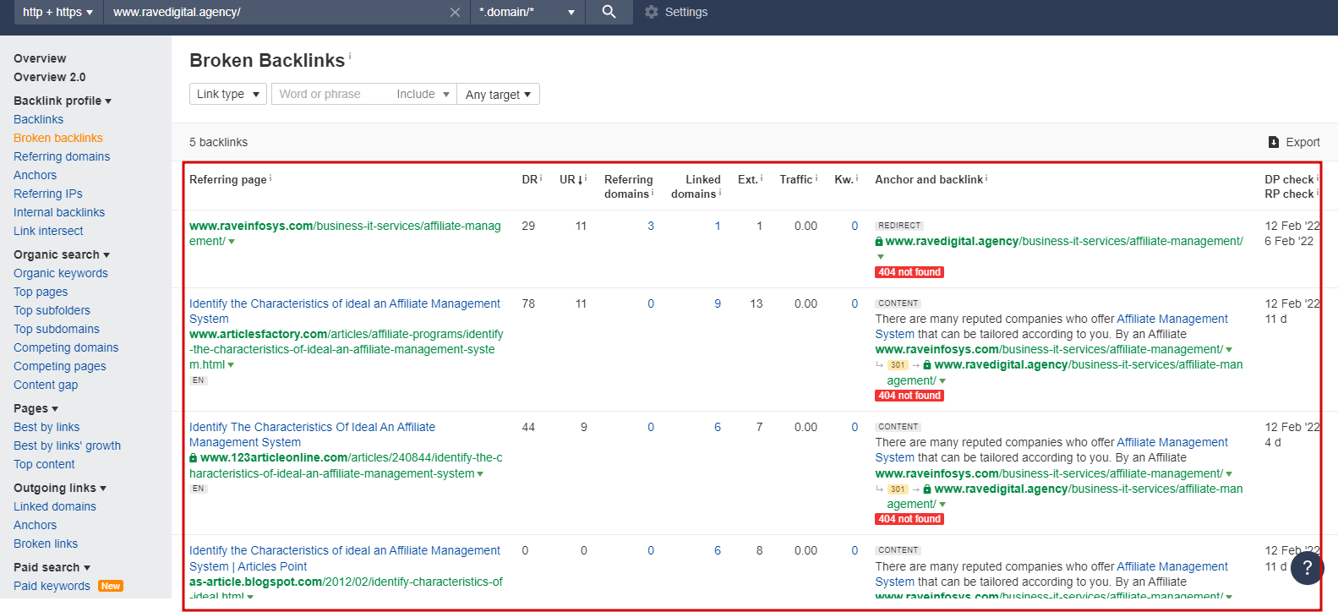
Task: Open the www.123articleonline.com article URL link
Action: pos(347,465)
